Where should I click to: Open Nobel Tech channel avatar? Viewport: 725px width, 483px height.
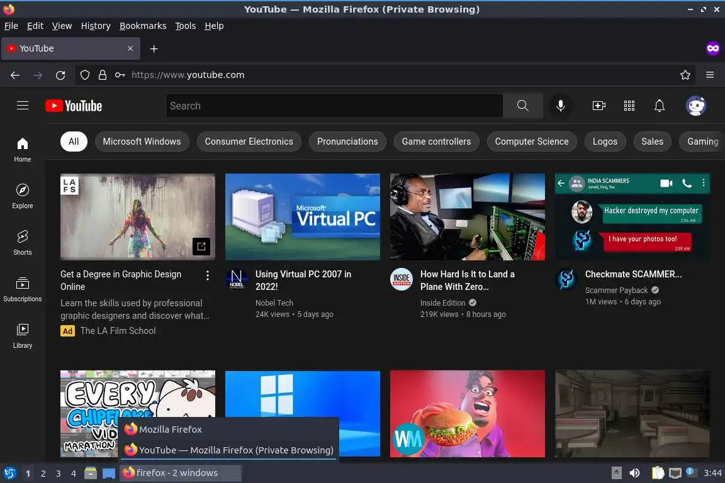pyautogui.click(x=236, y=279)
